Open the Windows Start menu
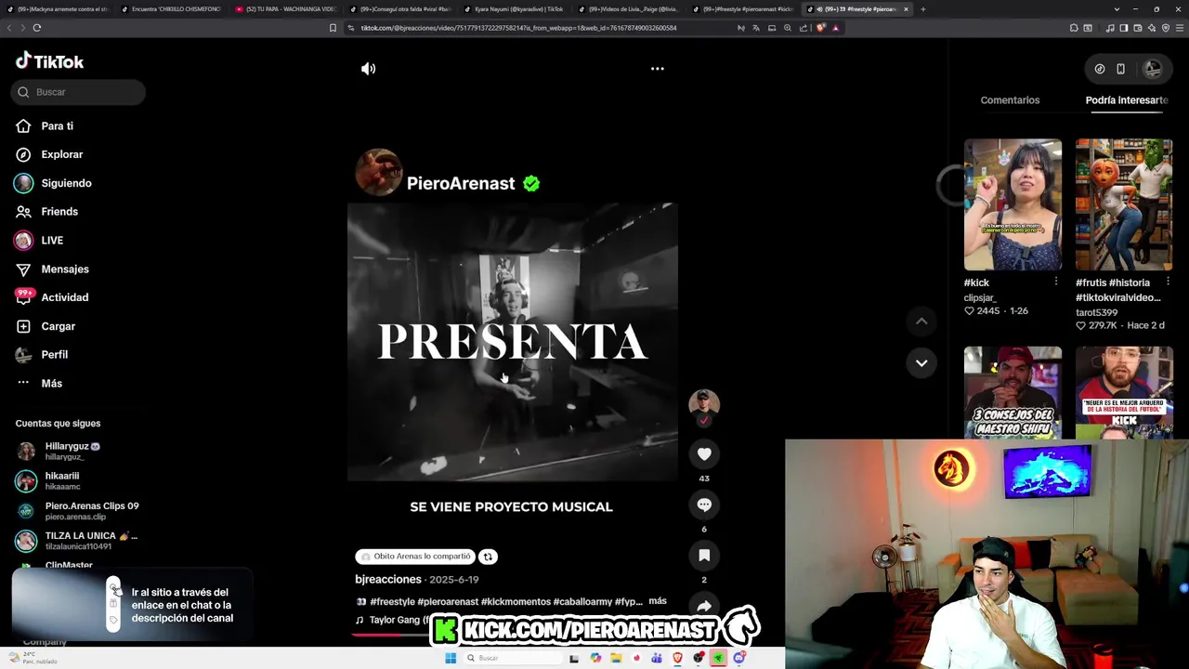This screenshot has width=1189, height=669. (x=451, y=658)
